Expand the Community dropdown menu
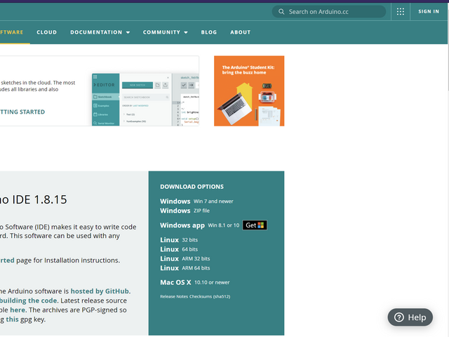The width and height of the screenshot is (449, 337). (165, 32)
